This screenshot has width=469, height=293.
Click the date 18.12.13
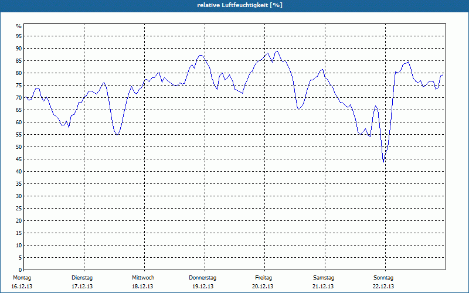click(x=142, y=287)
